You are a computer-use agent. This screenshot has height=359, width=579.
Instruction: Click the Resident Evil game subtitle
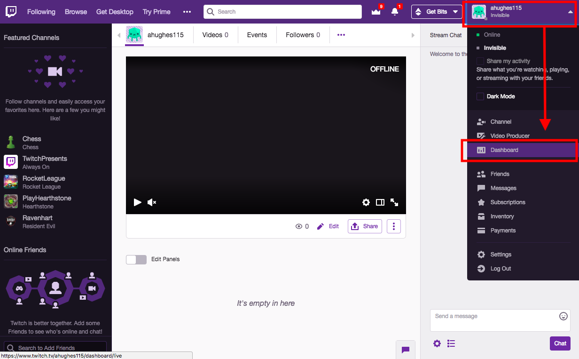click(x=39, y=226)
